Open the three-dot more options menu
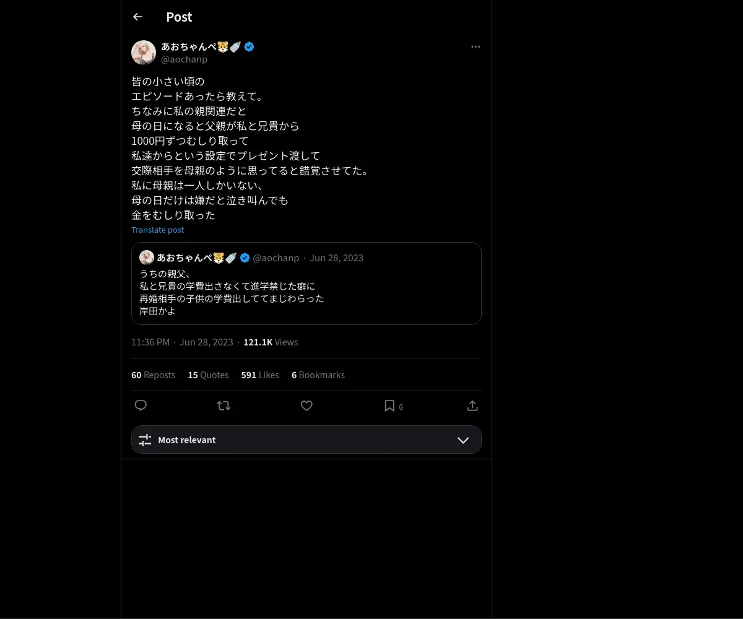This screenshot has width=743, height=619. 476,47
